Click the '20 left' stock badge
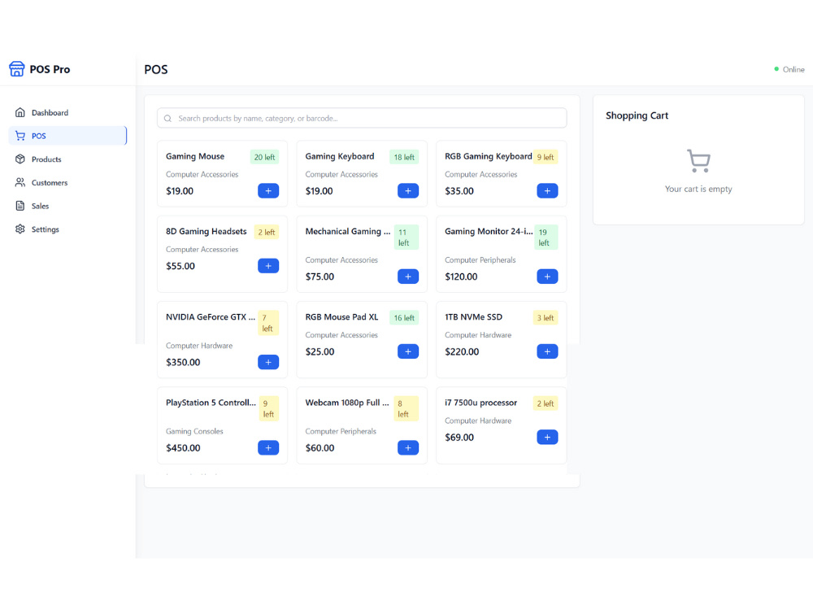The height and width of the screenshot is (610, 813). (264, 157)
